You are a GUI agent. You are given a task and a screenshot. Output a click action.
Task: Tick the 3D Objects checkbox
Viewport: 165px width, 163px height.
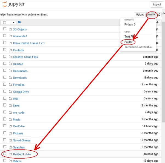click(5, 29)
